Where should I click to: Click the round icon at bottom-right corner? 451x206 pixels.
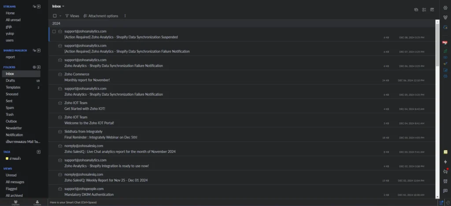pos(448,202)
